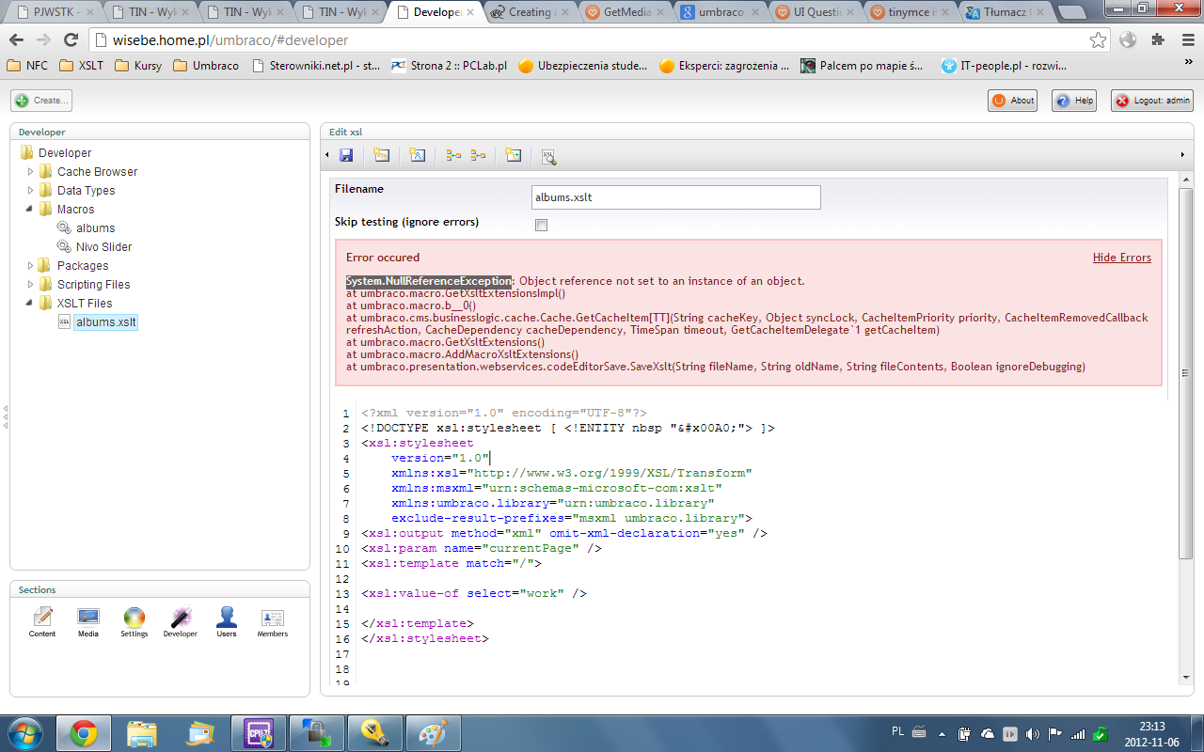Open the Sterowniki.net.pl bookmark
Image resolution: width=1204 pixels, height=752 pixels.
(x=316, y=66)
